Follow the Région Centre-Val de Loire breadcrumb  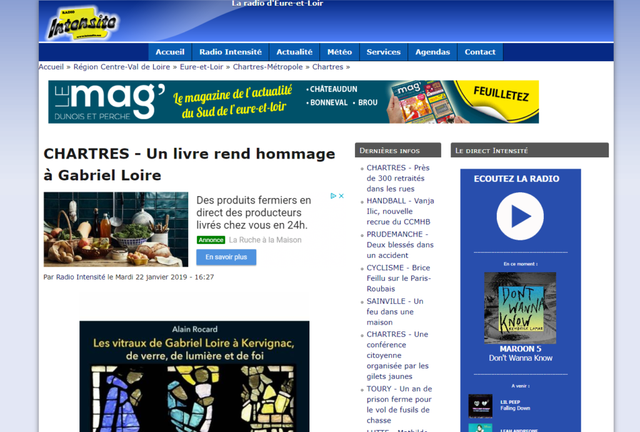122,67
